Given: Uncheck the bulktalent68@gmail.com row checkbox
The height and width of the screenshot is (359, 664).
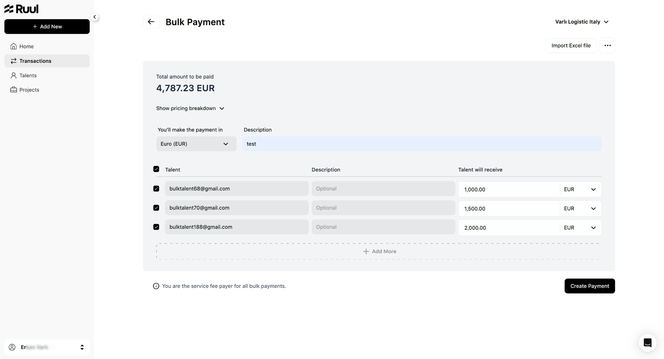Looking at the screenshot, I should coord(156,189).
